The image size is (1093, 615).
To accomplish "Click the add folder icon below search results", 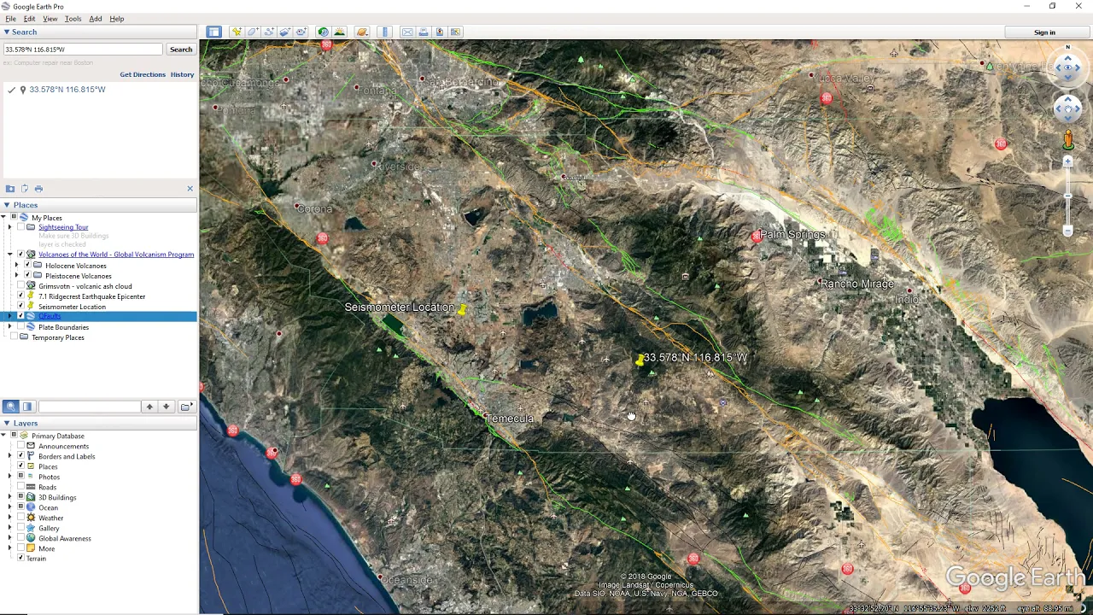I will pos(10,188).
